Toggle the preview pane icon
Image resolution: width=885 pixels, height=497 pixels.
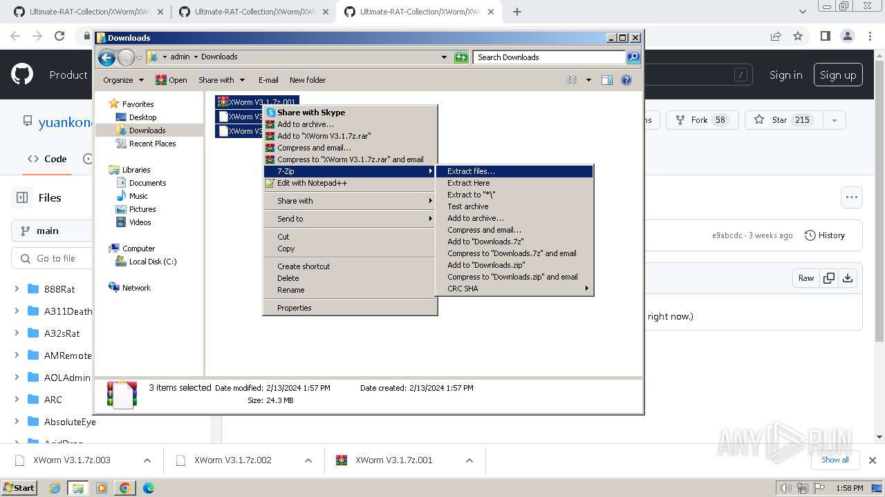click(x=607, y=80)
